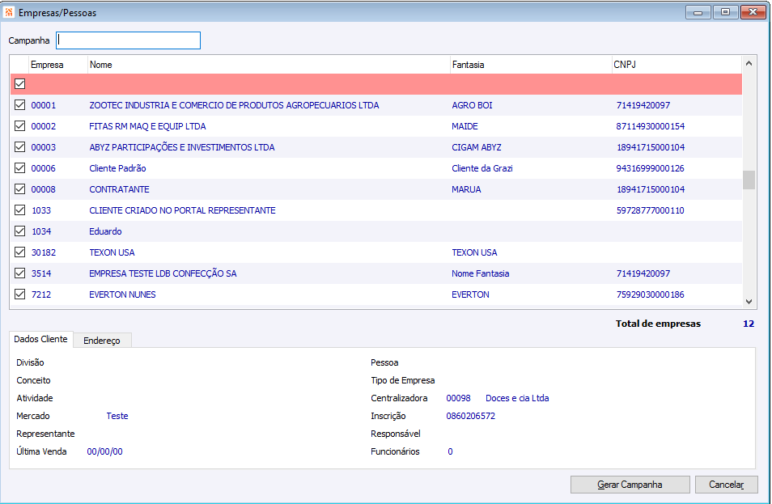Click the vertical scrollbar thumb in the list
Viewport: 772px width, 504px height.
749,180
